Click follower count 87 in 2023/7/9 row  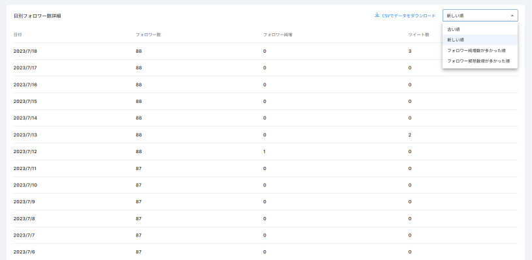point(139,202)
